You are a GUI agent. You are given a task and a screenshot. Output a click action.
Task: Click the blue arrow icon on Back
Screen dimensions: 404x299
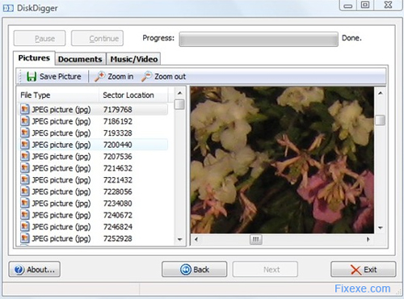point(186,269)
